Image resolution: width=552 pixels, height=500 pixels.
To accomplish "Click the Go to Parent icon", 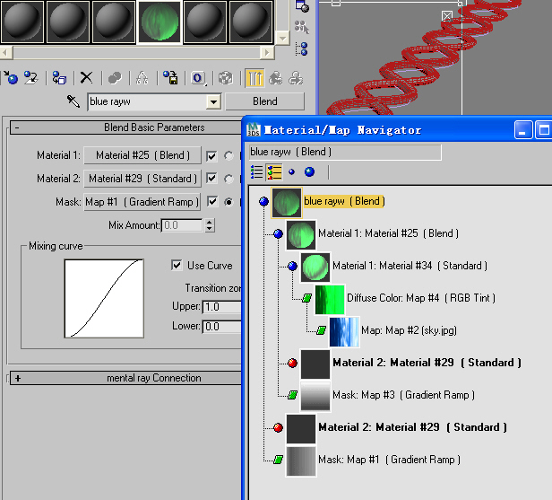I will tap(276, 78).
